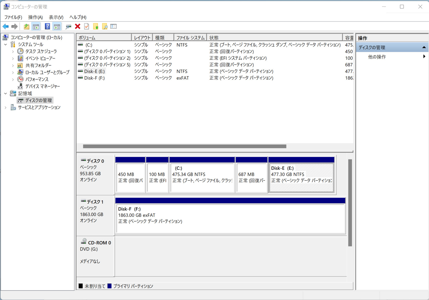Screen dimensions: 429x300
Task: Sort by the 種類 column header
Action: pyautogui.click(x=163, y=38)
